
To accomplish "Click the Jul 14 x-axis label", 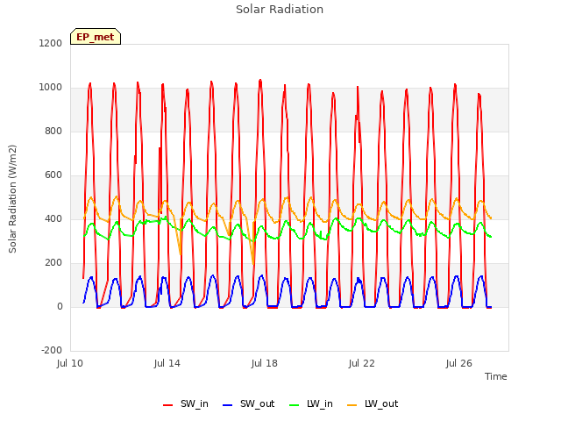I will tap(167, 364).
